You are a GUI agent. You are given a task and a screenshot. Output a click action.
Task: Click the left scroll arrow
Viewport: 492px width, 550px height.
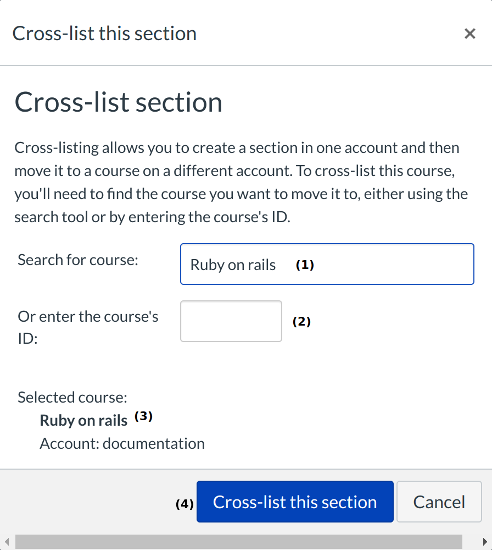(7, 541)
